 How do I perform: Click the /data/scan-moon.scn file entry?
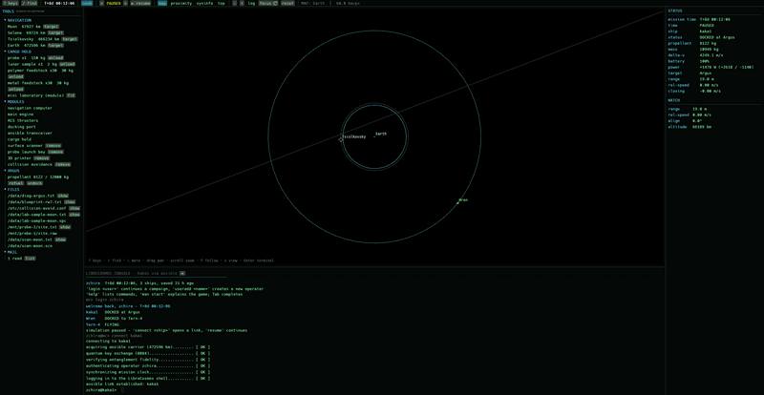30,246
